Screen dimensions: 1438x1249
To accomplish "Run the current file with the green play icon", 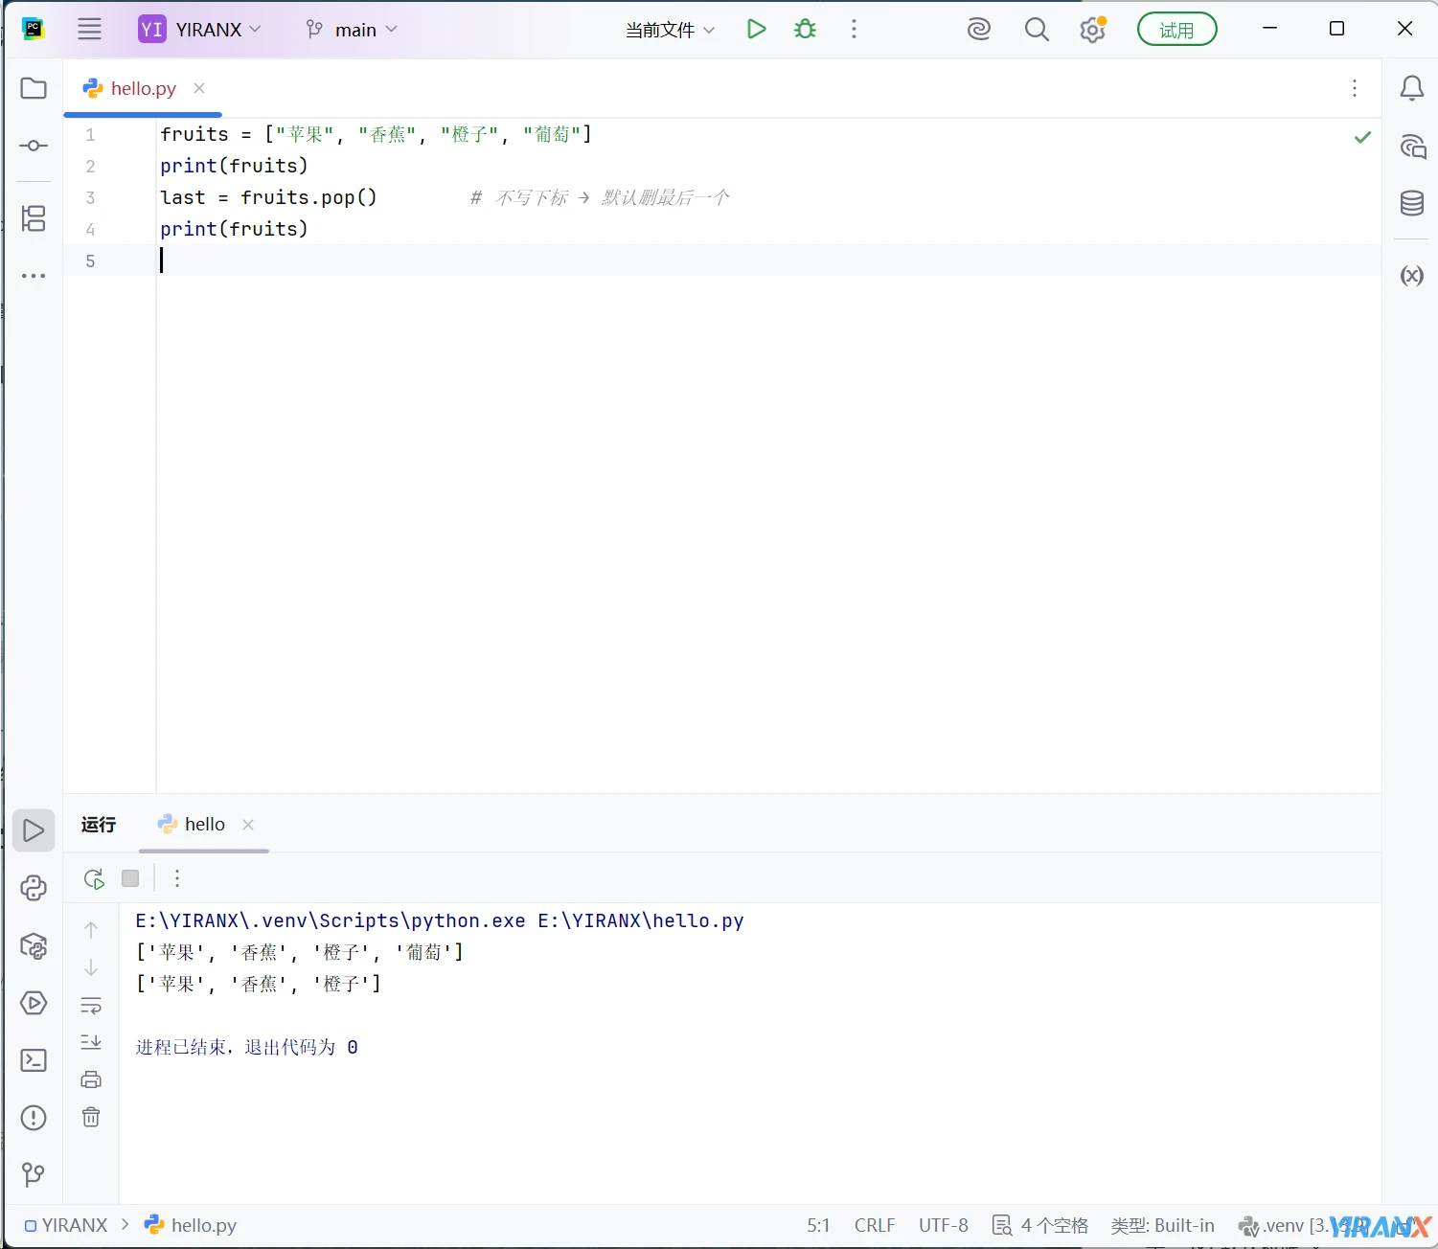I will coord(756,29).
